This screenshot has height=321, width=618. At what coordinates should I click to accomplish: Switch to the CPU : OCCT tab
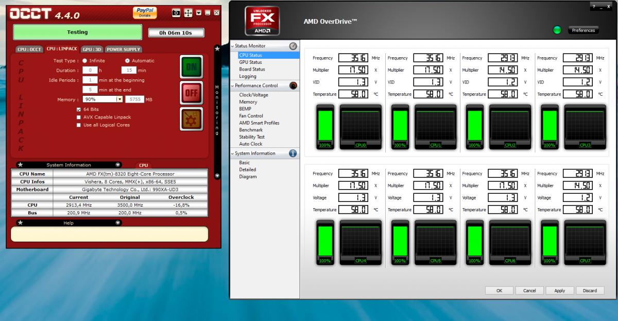29,49
